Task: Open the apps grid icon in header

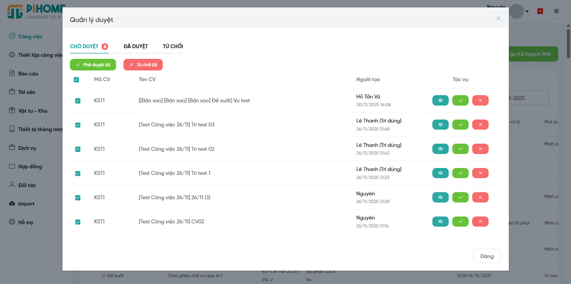Action: pyautogui.click(x=556, y=11)
